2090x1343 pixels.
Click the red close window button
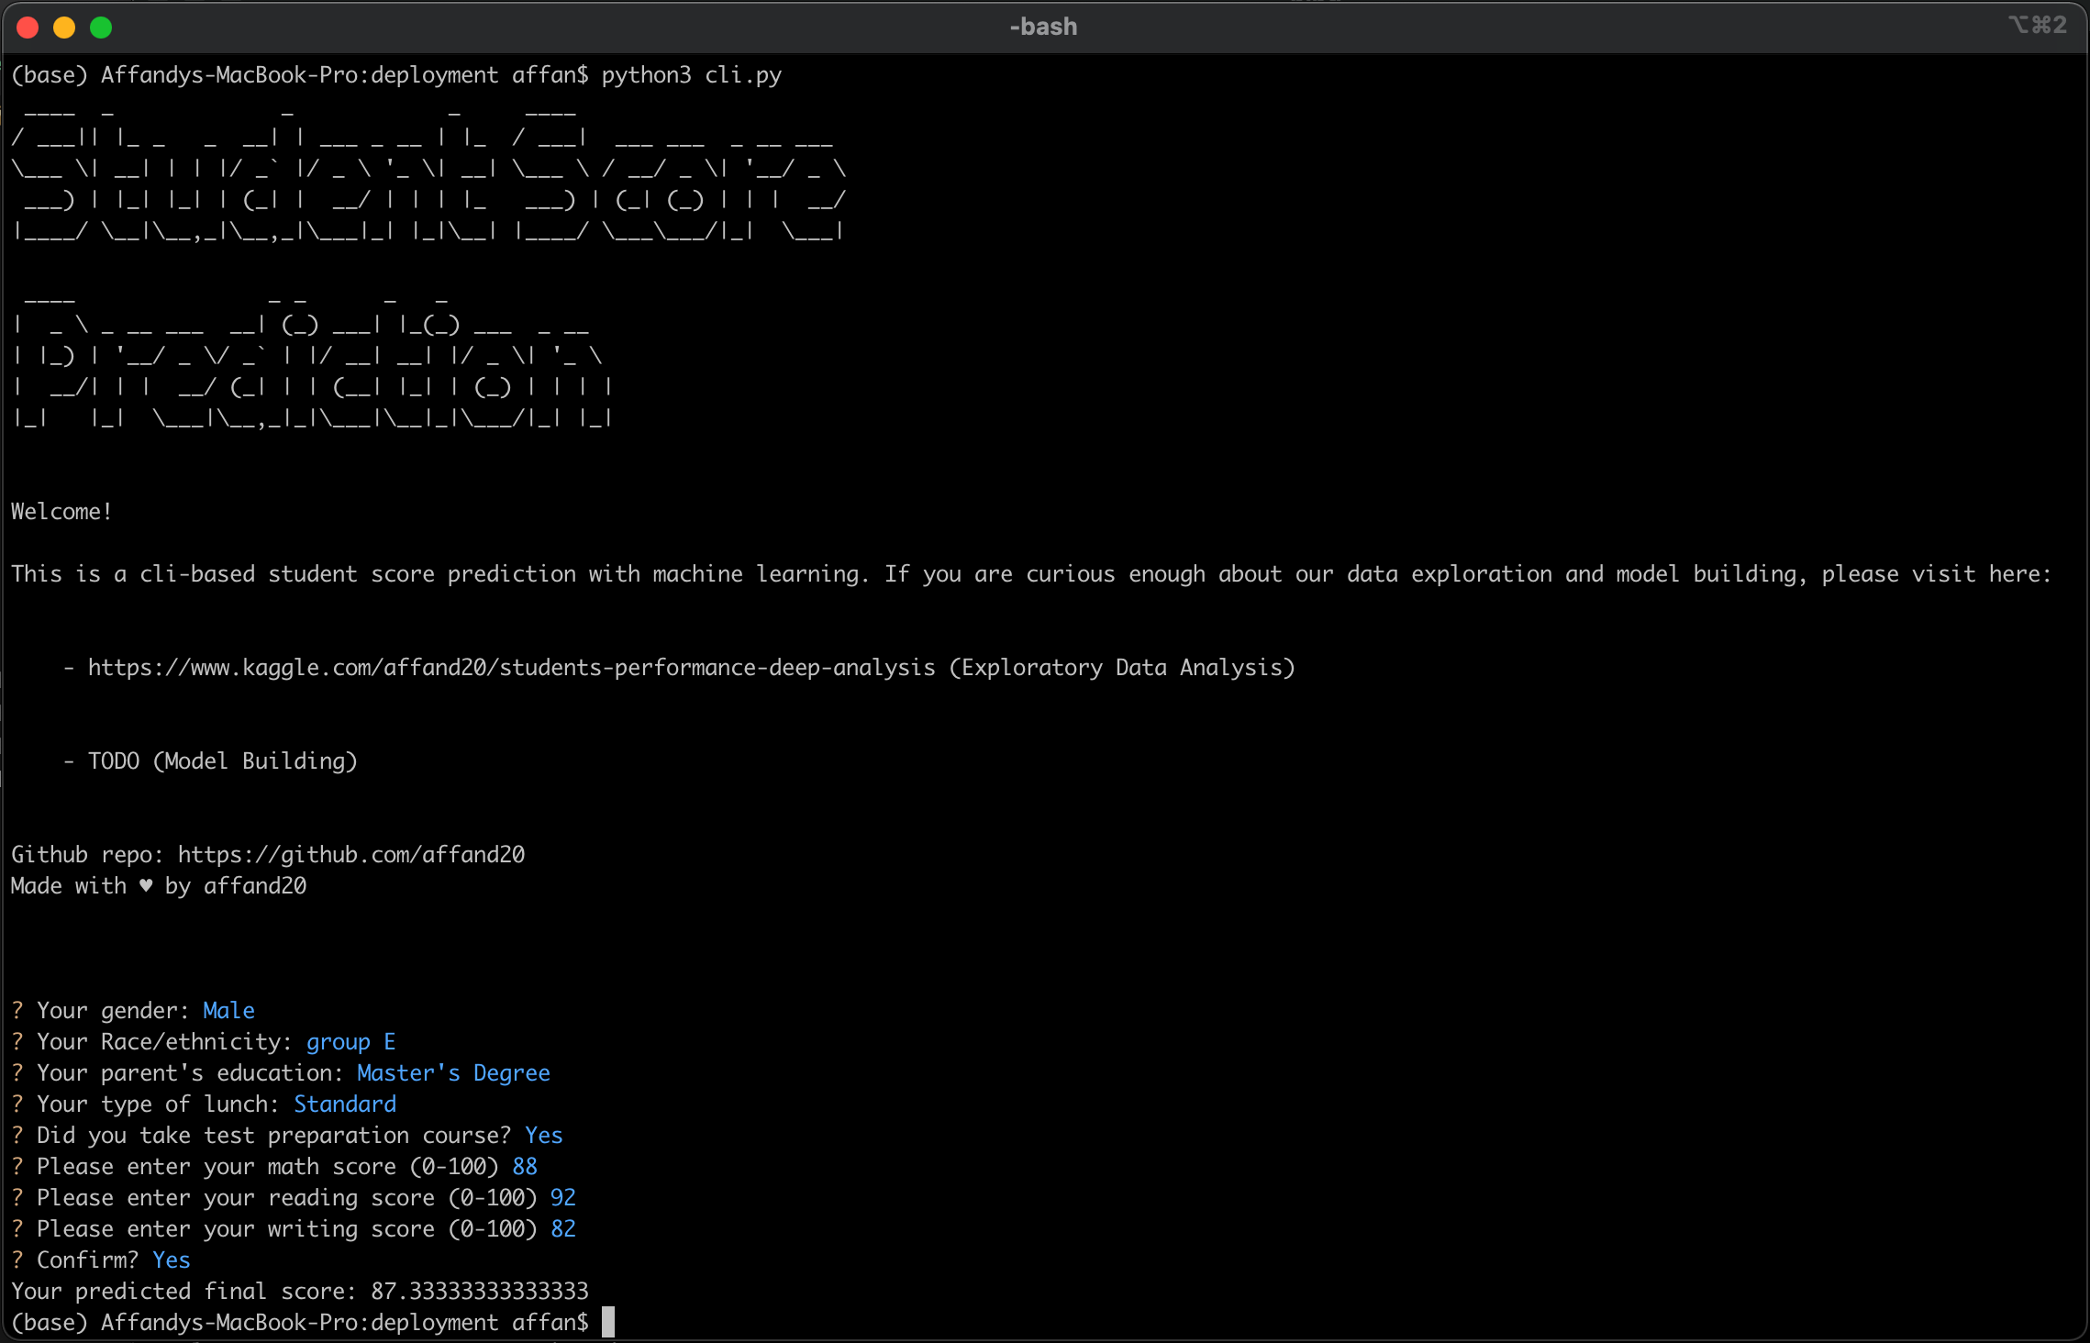tap(28, 28)
